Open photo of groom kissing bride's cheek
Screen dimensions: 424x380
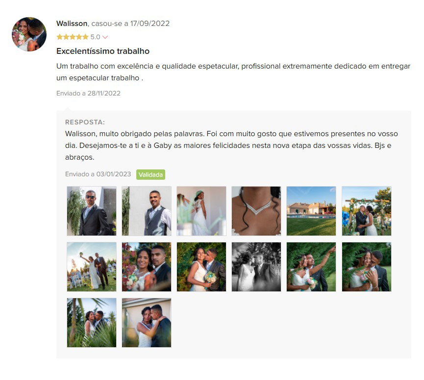(x=201, y=267)
